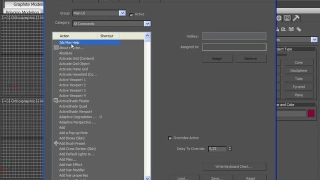Select Adaptive Degradation action
Viewport: 320px width, 180px height.
point(78,116)
